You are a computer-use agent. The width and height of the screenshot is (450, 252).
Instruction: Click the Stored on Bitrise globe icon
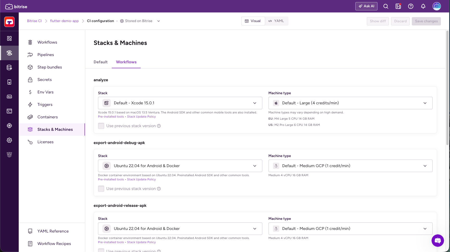122,21
